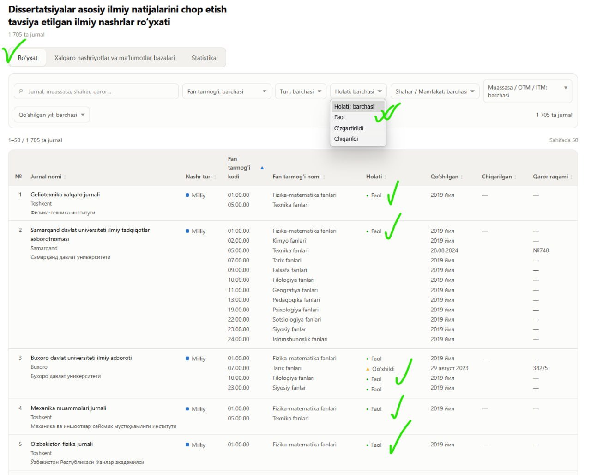Click 'Islomshunoslik fanlari' cell

[x=300, y=339]
